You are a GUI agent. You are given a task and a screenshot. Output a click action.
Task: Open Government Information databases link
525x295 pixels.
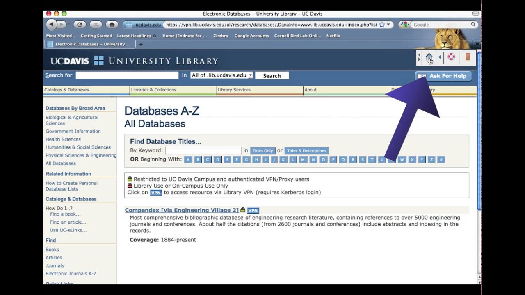(x=73, y=132)
